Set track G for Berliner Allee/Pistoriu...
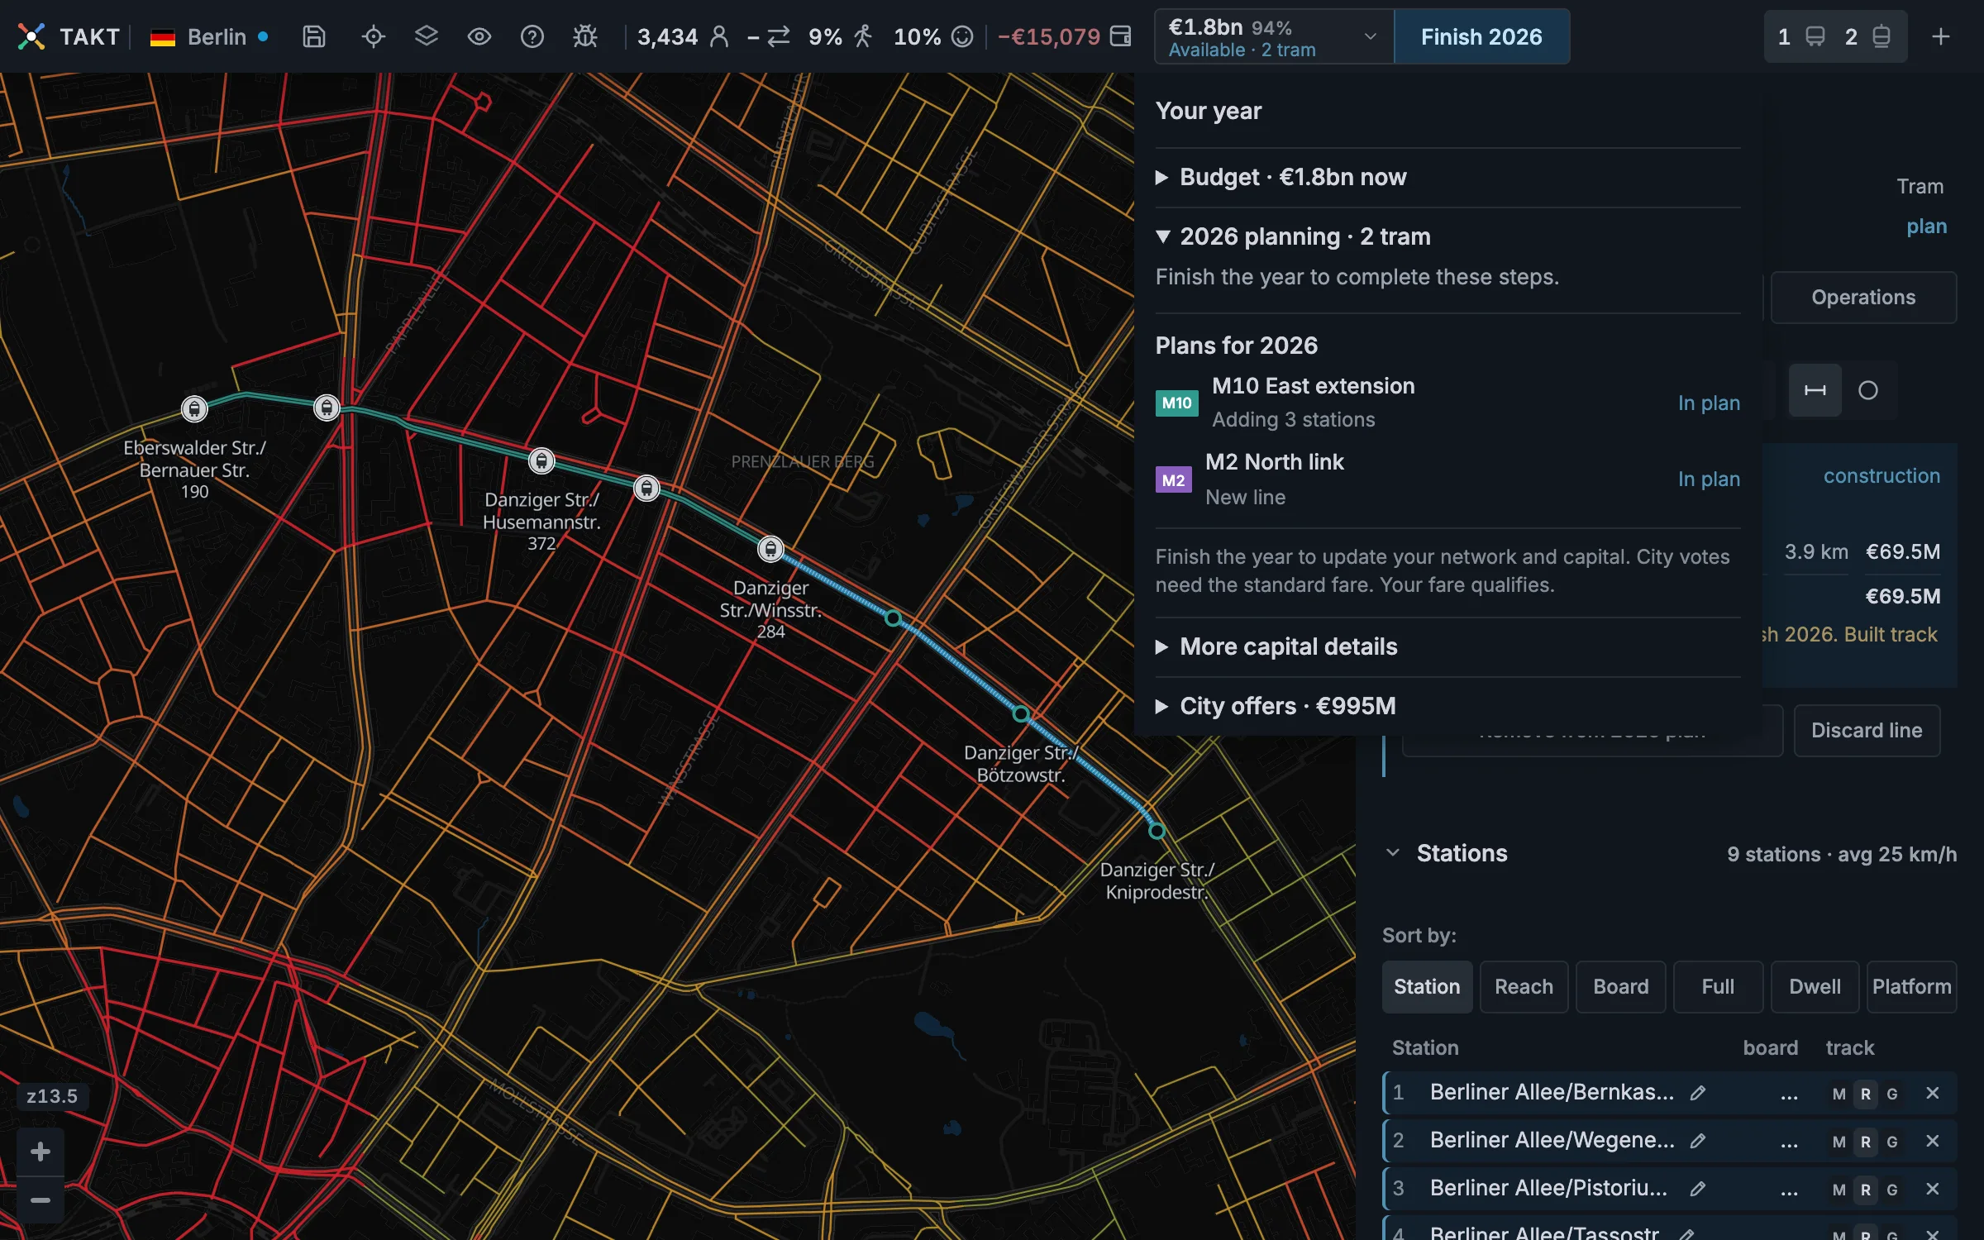 tap(1892, 1190)
